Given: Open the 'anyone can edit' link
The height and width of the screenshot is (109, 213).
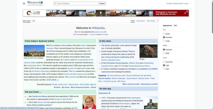Looking at the screenshot, I should [100, 32].
